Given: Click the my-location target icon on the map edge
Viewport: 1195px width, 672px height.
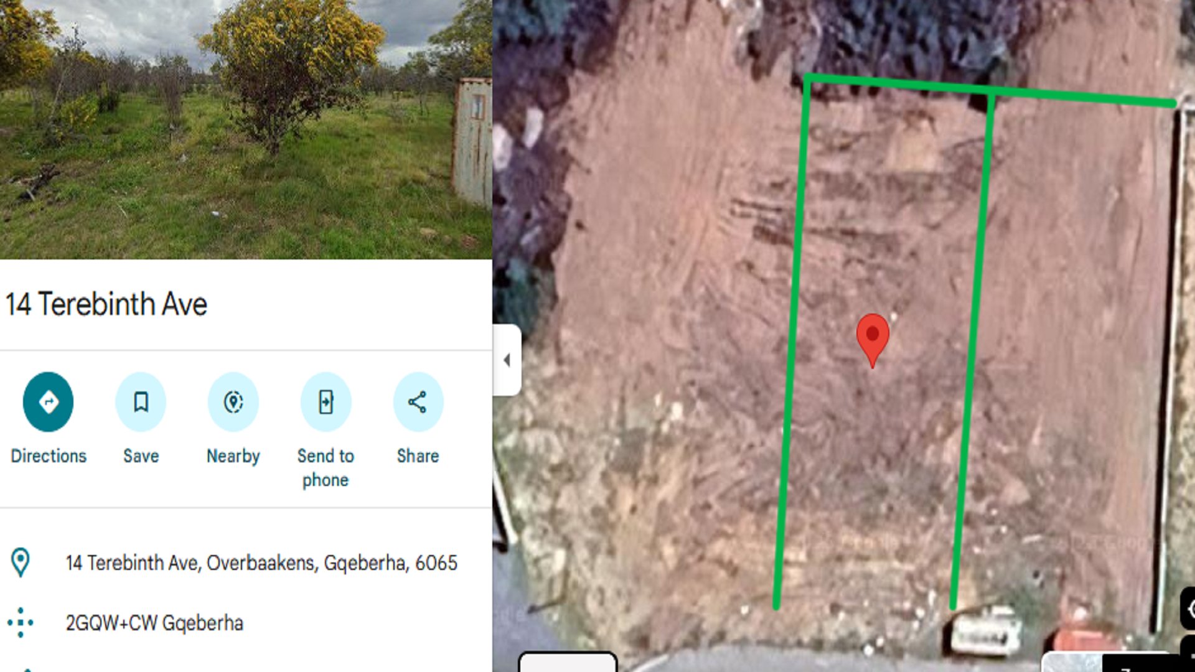Looking at the screenshot, I should tap(1189, 609).
